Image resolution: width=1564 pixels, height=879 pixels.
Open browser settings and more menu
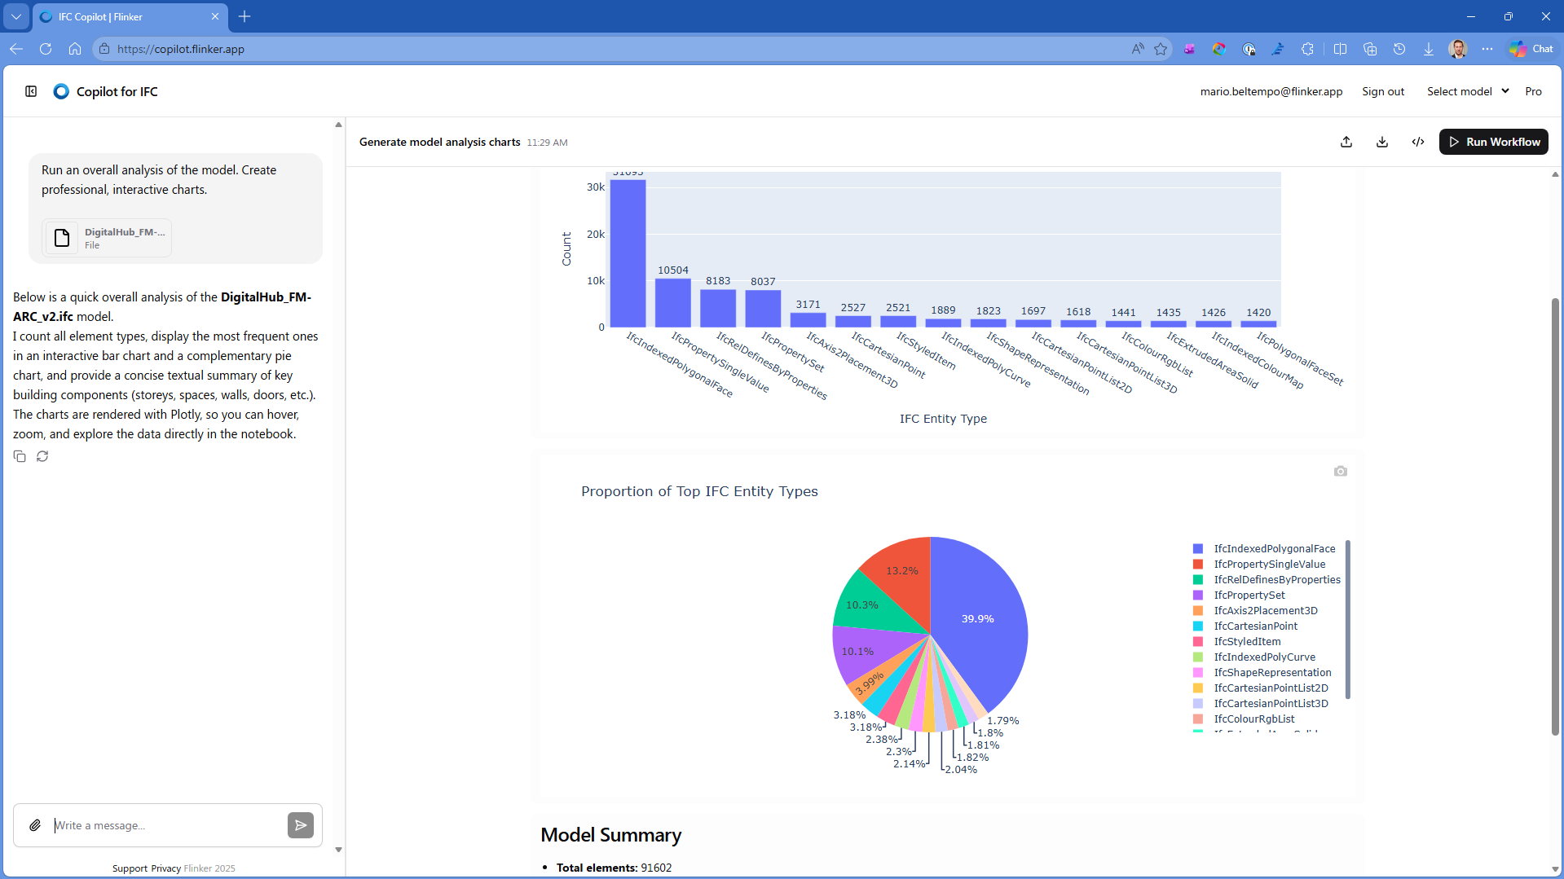1487,49
